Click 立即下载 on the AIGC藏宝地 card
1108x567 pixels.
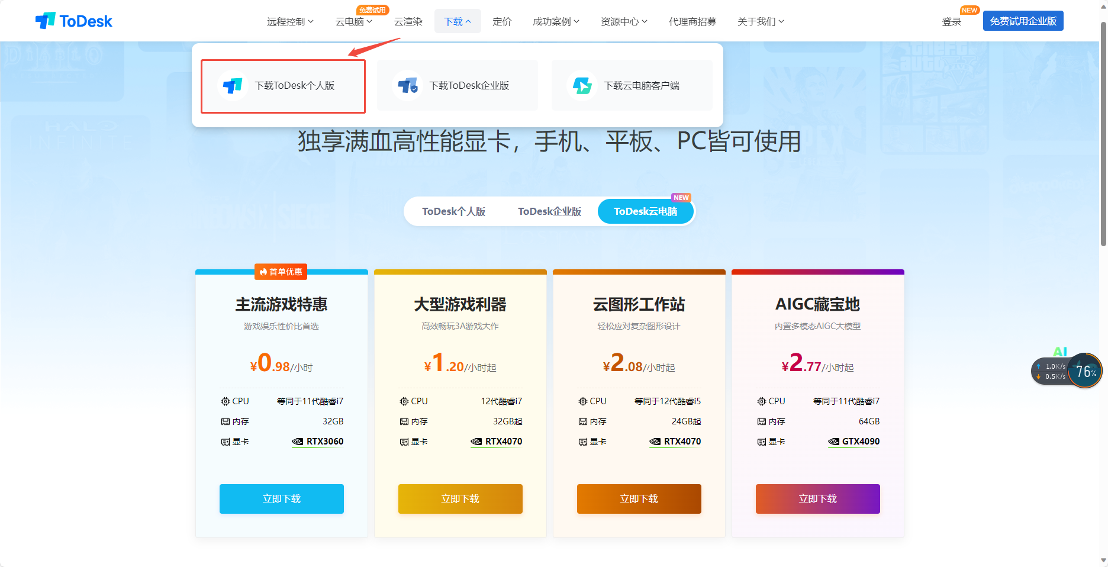point(818,499)
